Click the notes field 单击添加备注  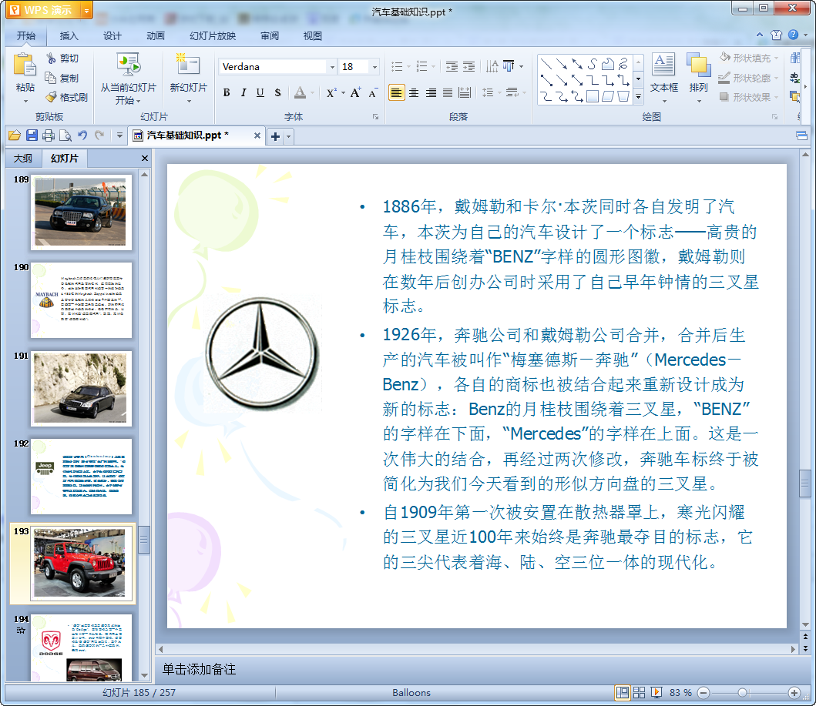point(476,669)
